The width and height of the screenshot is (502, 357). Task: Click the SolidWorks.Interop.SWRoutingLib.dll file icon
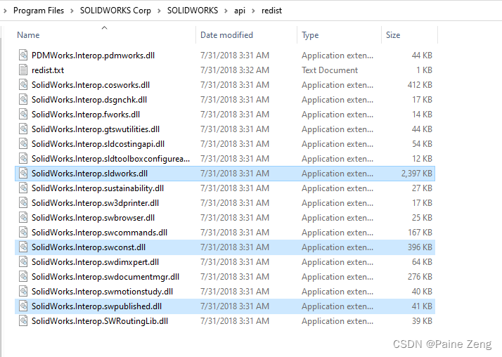coord(23,320)
